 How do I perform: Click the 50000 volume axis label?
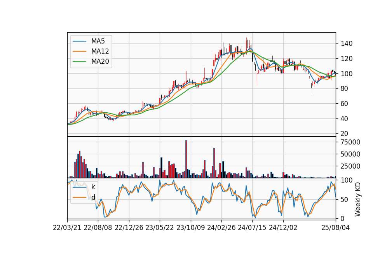[350, 154]
